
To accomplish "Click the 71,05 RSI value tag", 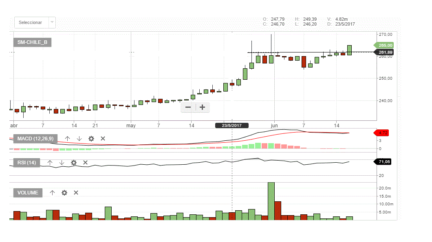I will tap(382, 162).
